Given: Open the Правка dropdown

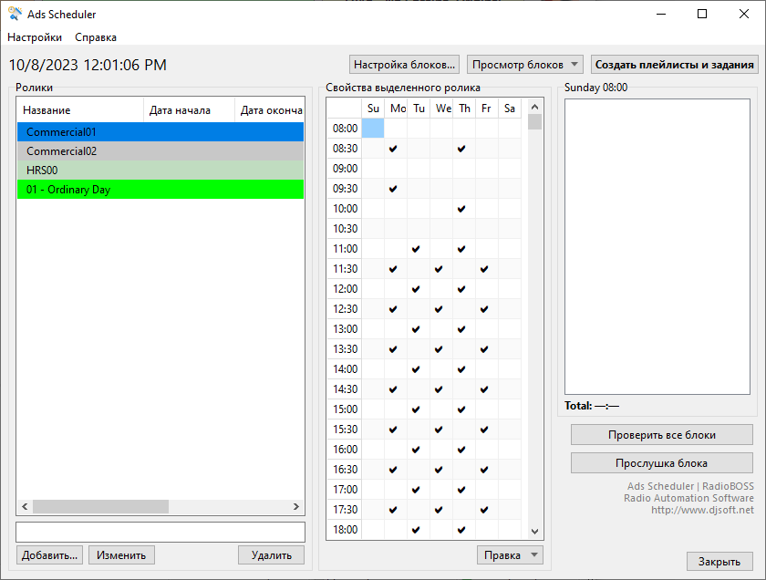Looking at the screenshot, I should click(x=510, y=555).
